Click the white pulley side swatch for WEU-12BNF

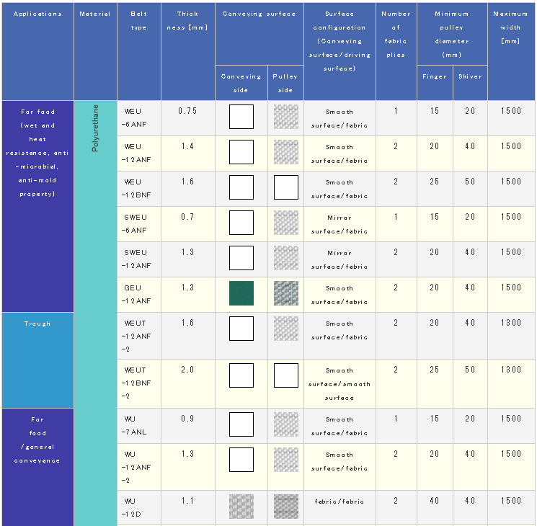click(285, 187)
